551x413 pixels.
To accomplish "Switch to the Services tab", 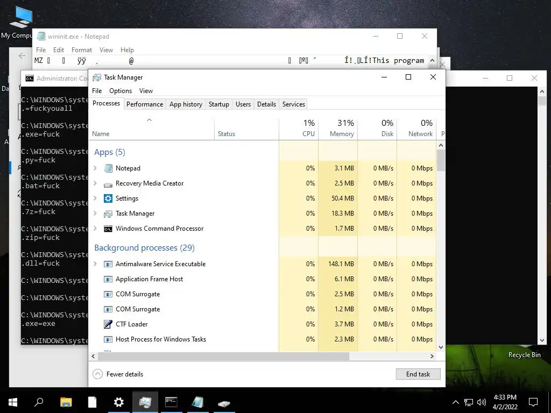I will point(294,104).
